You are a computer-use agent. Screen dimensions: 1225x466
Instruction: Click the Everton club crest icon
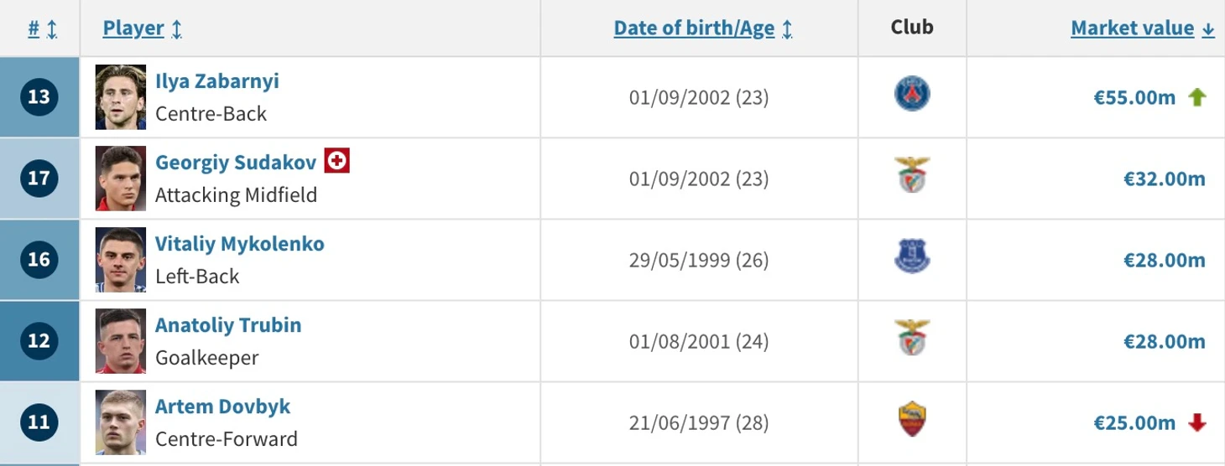[x=912, y=257]
